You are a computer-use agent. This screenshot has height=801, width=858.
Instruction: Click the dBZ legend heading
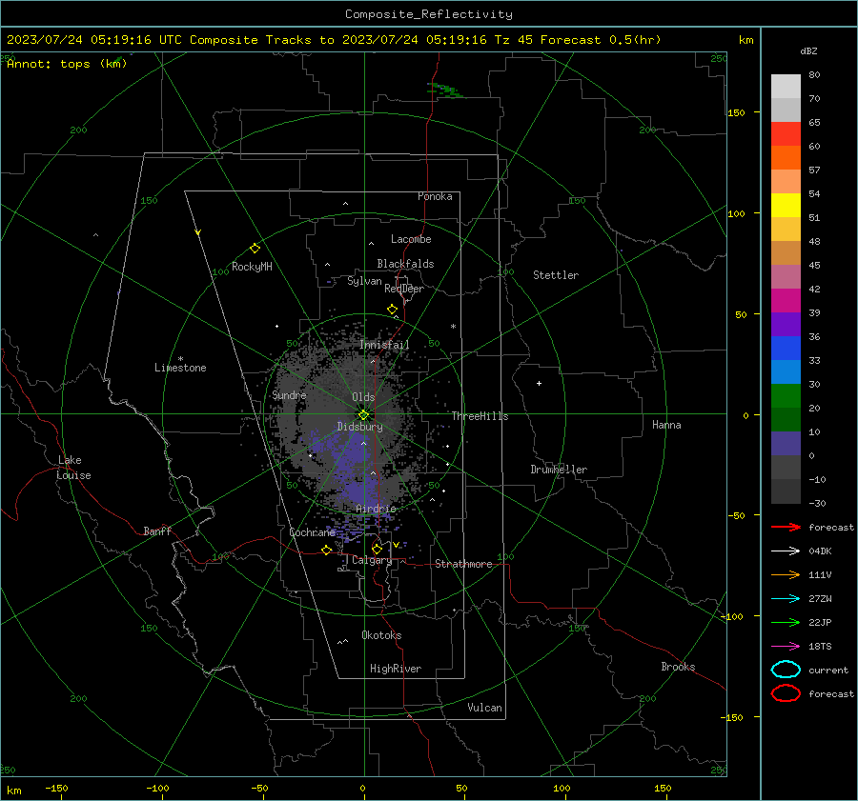808,50
